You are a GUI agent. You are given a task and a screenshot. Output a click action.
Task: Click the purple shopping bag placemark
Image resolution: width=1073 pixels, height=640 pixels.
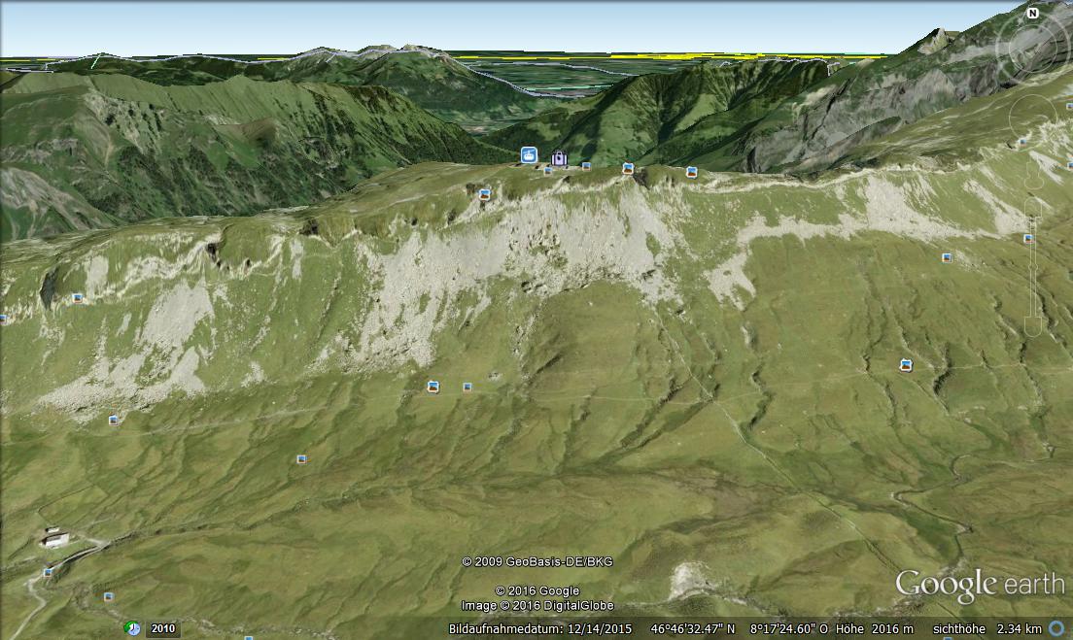point(559,158)
